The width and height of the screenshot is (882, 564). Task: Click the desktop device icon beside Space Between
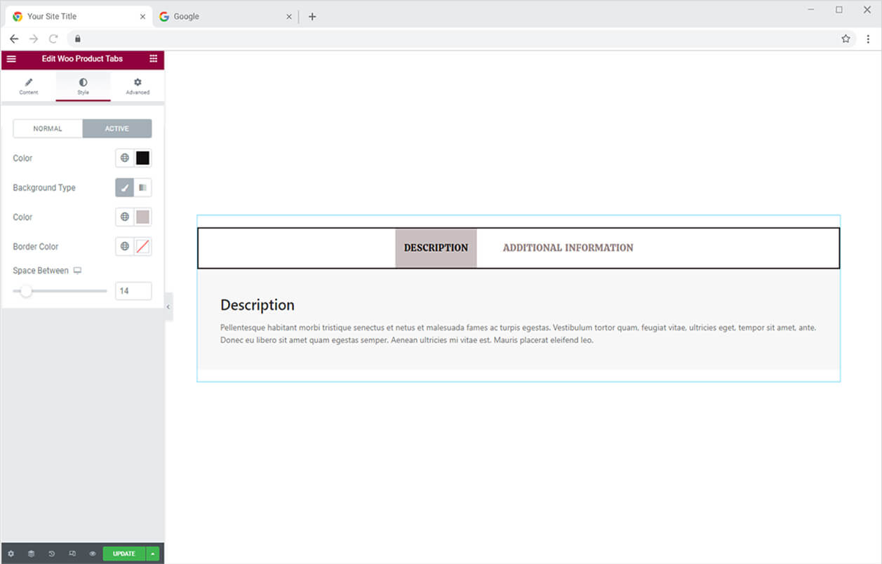coord(78,271)
